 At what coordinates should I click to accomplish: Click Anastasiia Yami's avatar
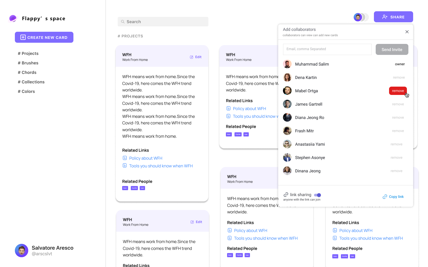(287, 144)
